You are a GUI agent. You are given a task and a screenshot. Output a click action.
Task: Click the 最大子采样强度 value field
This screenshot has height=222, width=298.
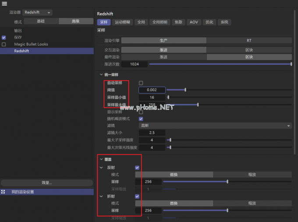[x=152, y=140]
